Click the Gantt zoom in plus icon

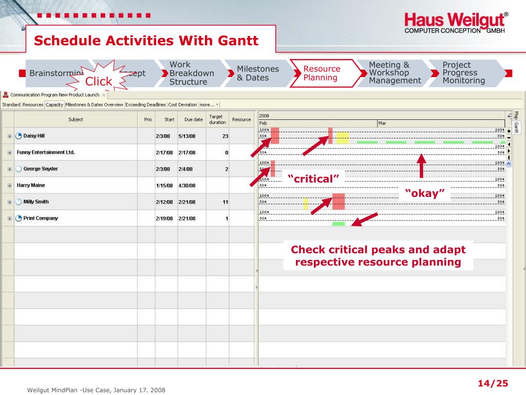coord(509,131)
